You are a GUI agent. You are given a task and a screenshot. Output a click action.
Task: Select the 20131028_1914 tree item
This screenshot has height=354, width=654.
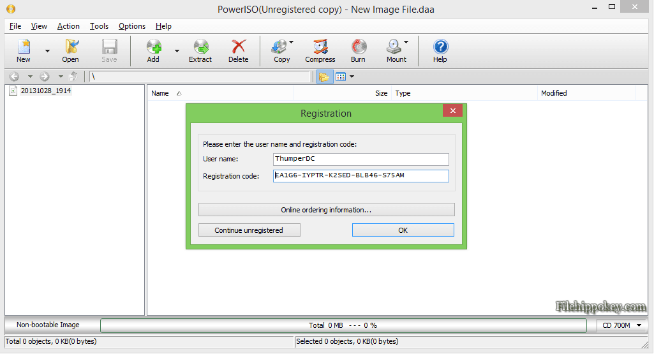point(46,91)
